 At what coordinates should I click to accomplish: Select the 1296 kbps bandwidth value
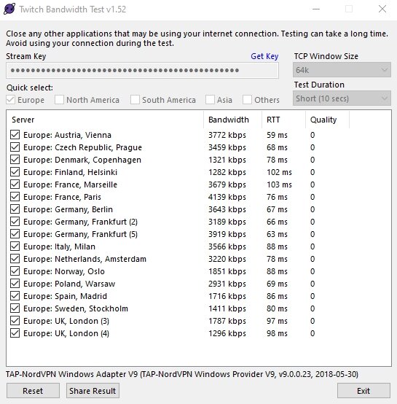click(x=227, y=333)
